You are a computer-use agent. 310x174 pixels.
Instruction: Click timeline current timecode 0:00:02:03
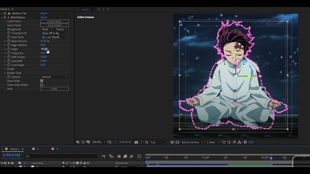click(x=12, y=155)
